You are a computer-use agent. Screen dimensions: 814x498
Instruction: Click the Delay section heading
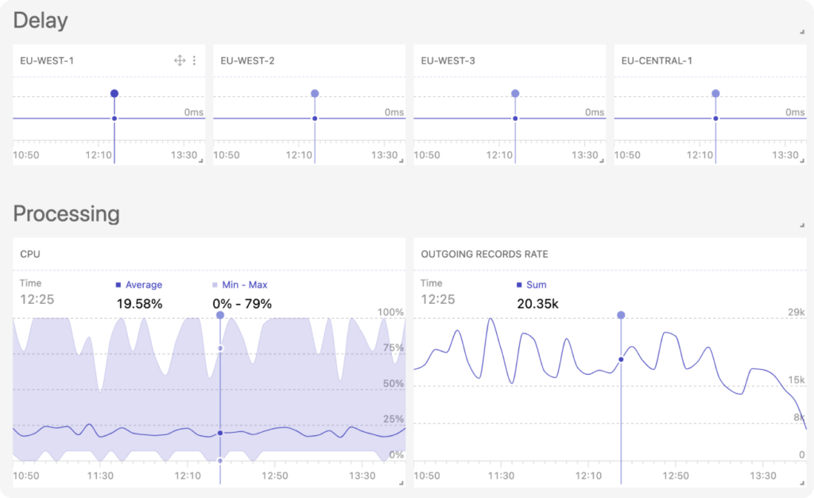41,21
